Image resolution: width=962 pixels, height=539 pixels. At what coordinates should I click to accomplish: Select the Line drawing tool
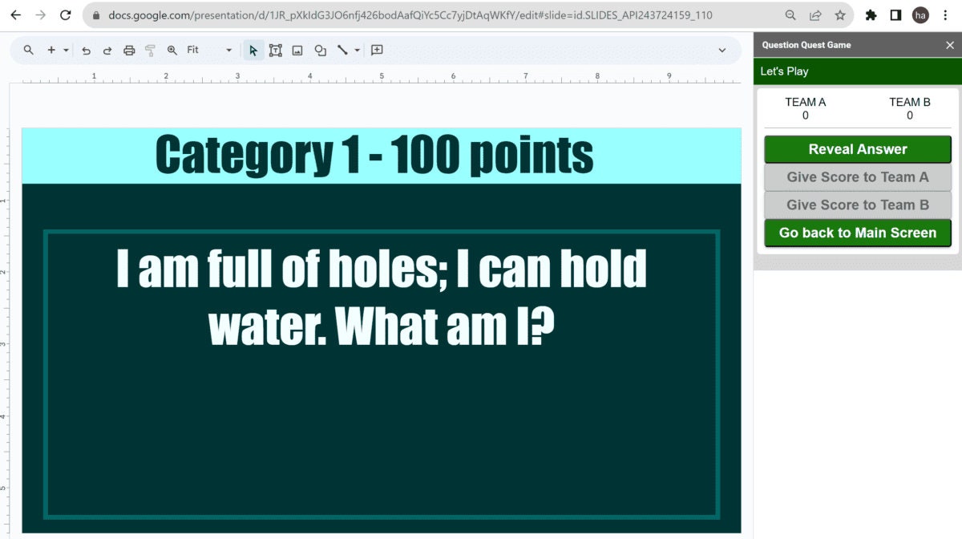pyautogui.click(x=343, y=50)
